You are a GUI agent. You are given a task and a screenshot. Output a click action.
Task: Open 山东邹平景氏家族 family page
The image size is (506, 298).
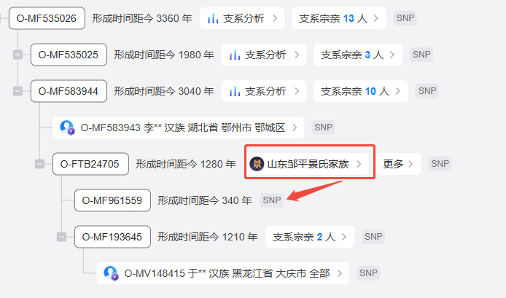307,164
